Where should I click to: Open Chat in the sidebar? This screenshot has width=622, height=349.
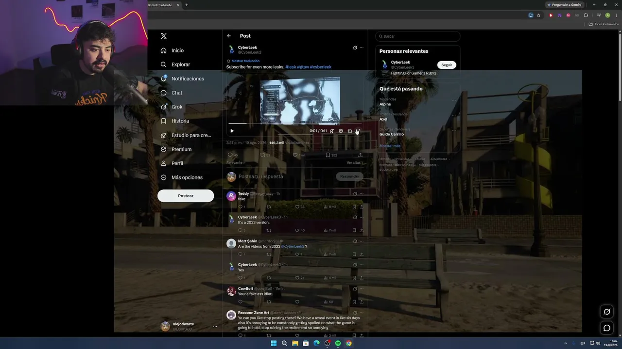[x=172, y=93]
